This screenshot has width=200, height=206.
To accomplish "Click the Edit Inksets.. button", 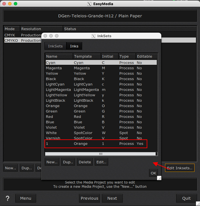I will [x=180, y=168].
